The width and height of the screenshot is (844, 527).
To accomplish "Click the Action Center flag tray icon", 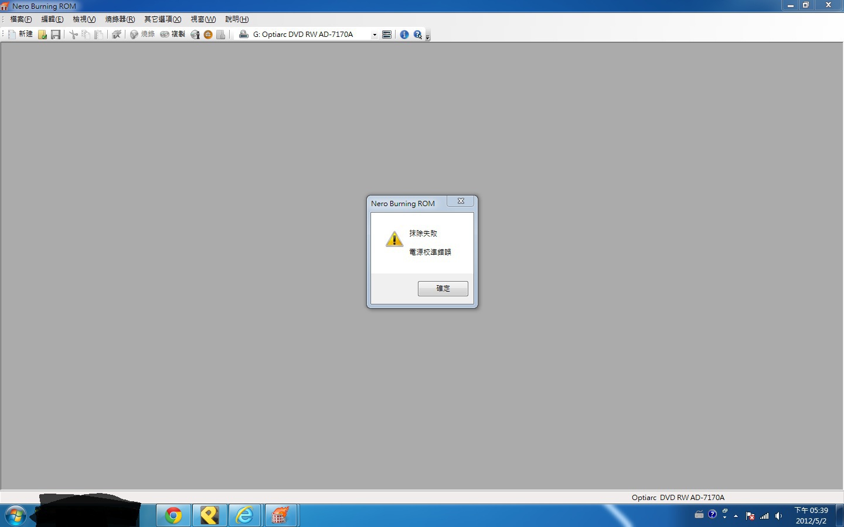I will click(750, 516).
